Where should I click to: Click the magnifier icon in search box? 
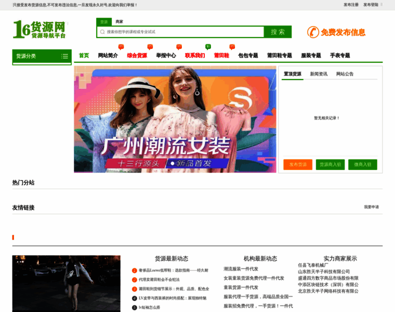[102, 32]
